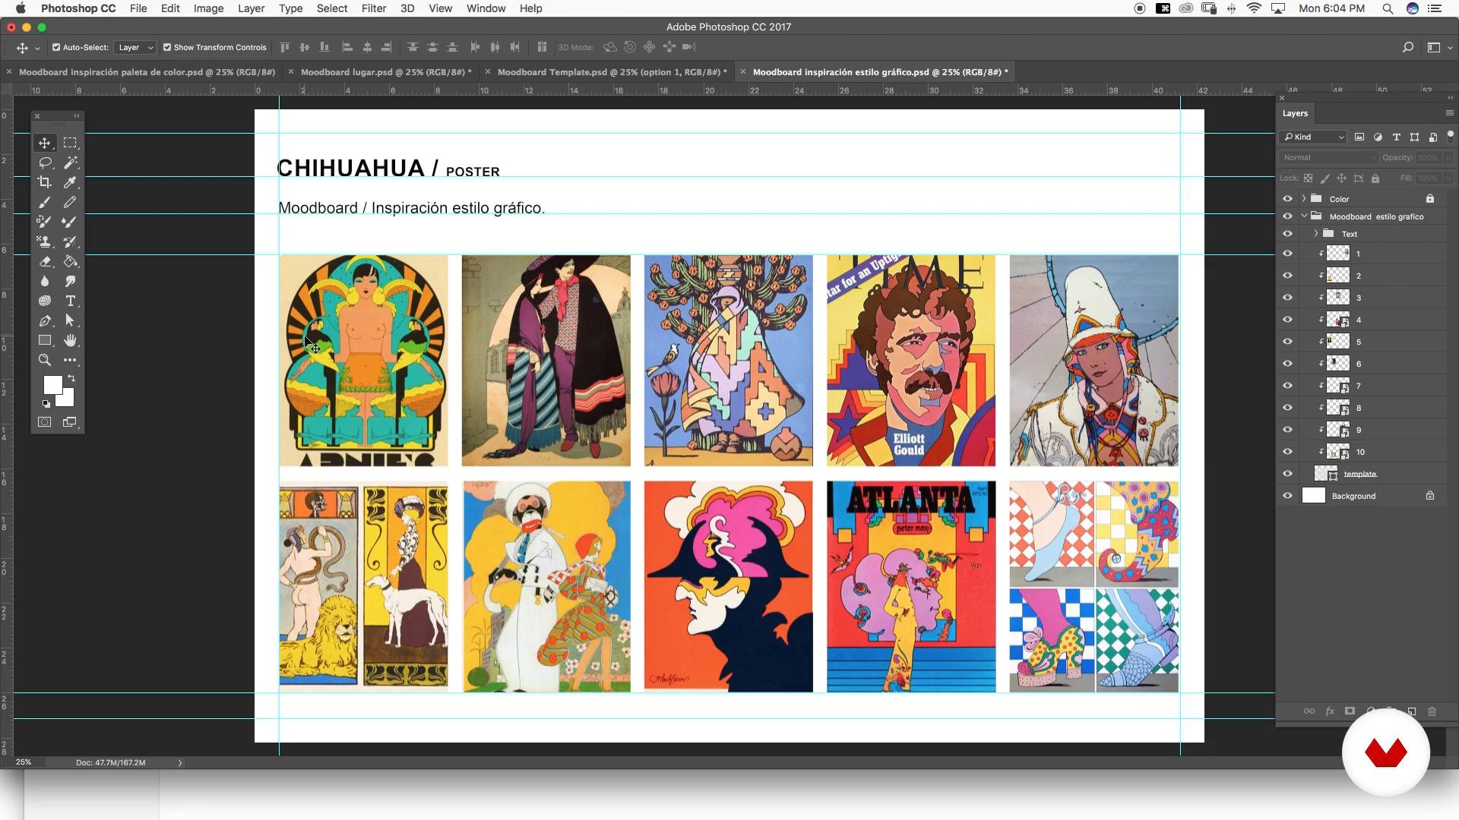The image size is (1459, 820).
Task: Hide the Color group layer
Action: (1287, 199)
